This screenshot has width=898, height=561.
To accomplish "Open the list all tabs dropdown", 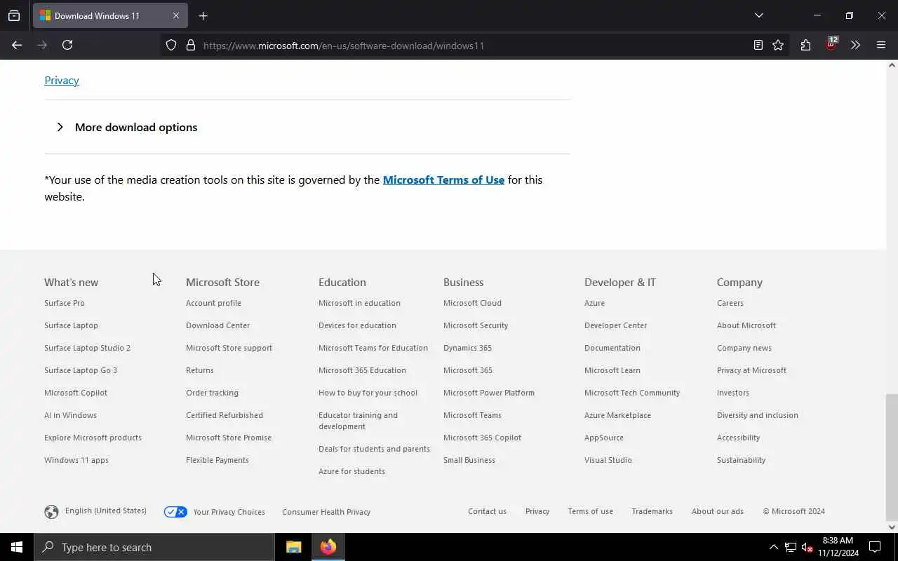I will [759, 15].
